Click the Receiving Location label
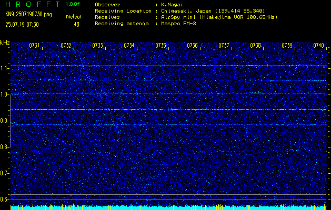331x210 pixels. 123,11
